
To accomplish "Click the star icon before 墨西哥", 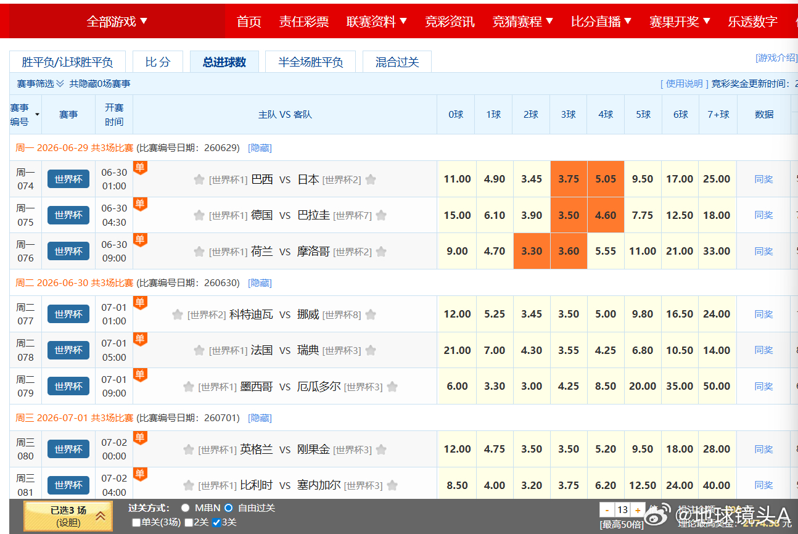I will 188,387.
